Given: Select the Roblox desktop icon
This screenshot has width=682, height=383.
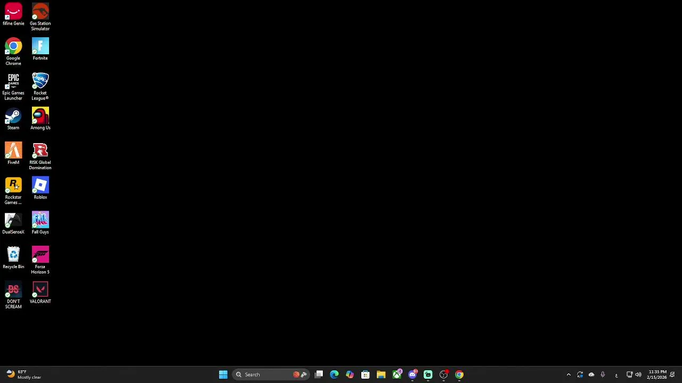Looking at the screenshot, I should coord(40,188).
